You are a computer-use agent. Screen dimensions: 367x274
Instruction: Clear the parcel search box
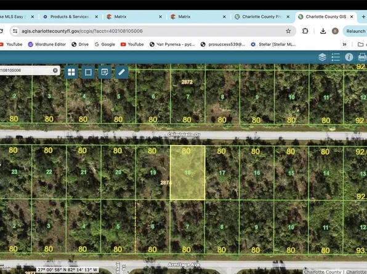coord(55,70)
